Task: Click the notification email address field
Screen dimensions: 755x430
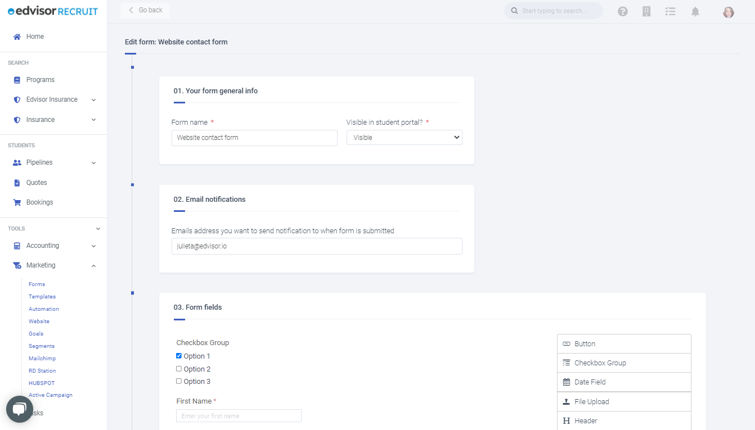Action: (317, 246)
